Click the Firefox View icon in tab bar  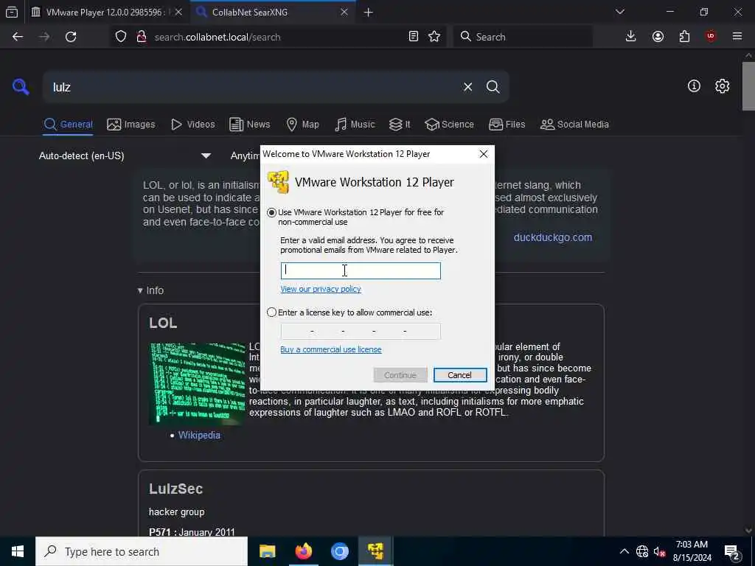(12, 12)
